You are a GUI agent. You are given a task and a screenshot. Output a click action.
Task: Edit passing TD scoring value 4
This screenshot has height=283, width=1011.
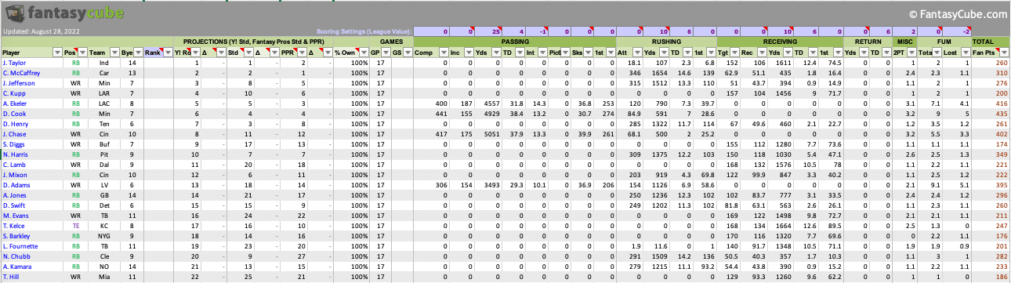[x=513, y=31]
